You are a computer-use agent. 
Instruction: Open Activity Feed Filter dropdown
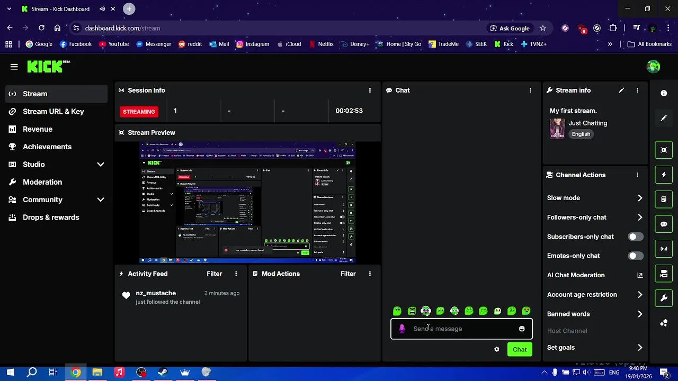point(215,274)
